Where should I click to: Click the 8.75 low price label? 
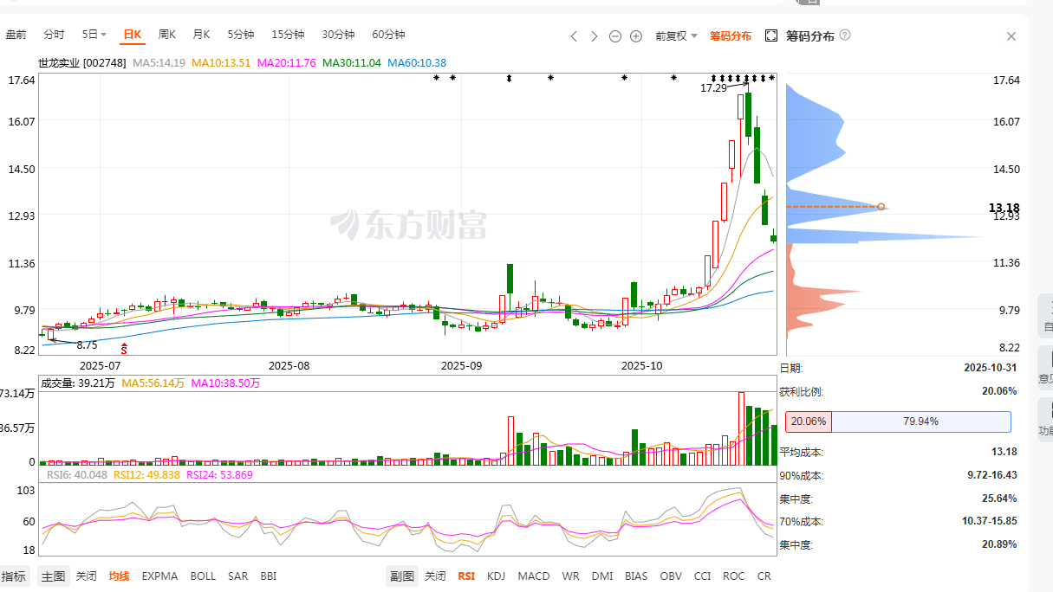tap(88, 344)
